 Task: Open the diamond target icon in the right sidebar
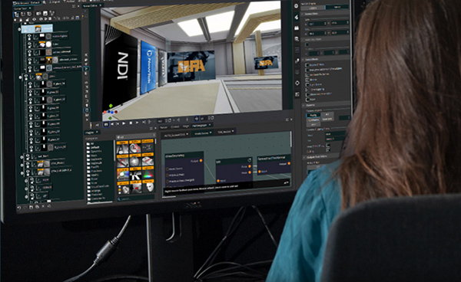point(297,83)
